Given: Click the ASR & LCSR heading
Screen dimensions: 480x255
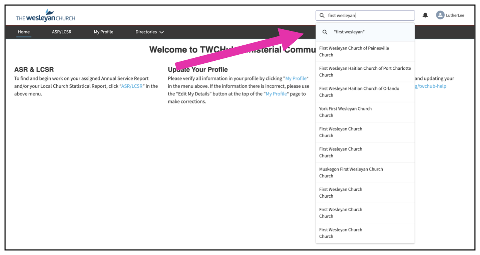Looking at the screenshot, I should (34, 70).
